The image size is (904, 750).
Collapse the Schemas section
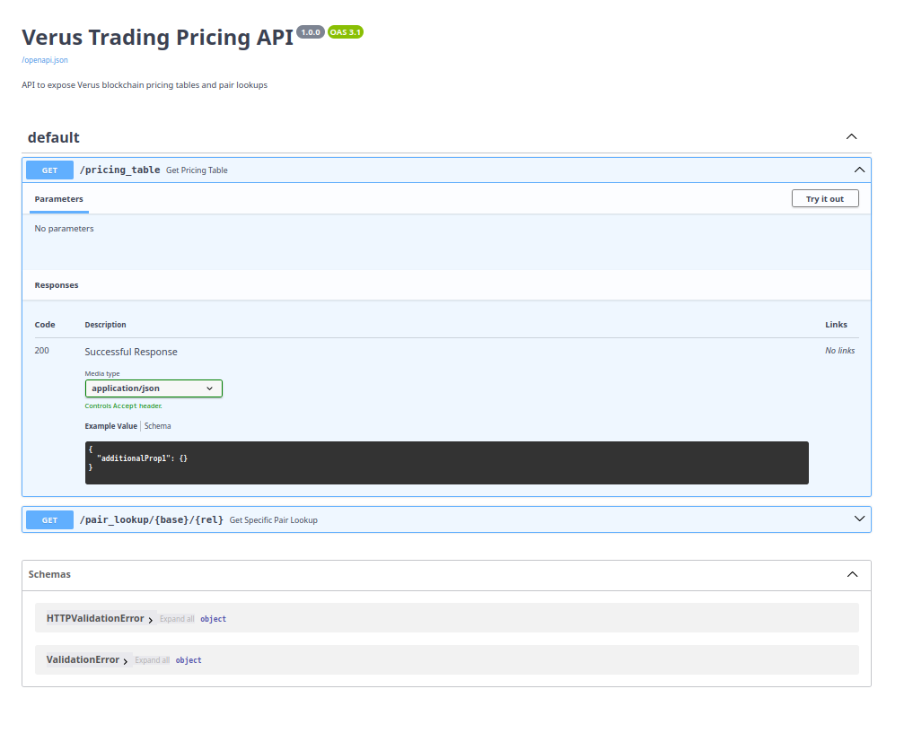[851, 574]
